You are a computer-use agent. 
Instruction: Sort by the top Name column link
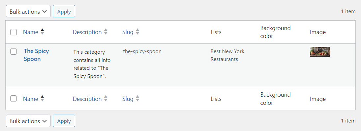pos(31,32)
